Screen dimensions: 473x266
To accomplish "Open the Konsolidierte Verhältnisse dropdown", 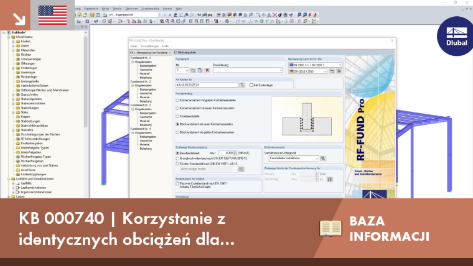I will point(294,158).
